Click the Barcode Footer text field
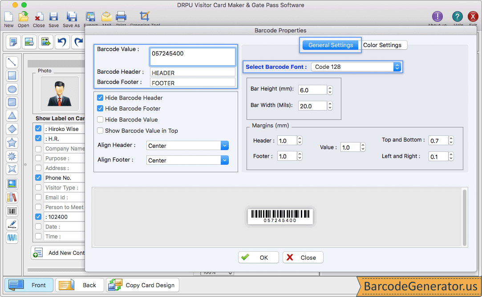482x297 pixels. [x=192, y=83]
